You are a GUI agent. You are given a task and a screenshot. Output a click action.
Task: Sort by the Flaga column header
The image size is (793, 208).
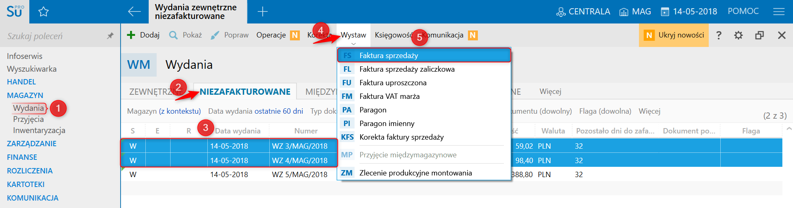pyautogui.click(x=751, y=131)
